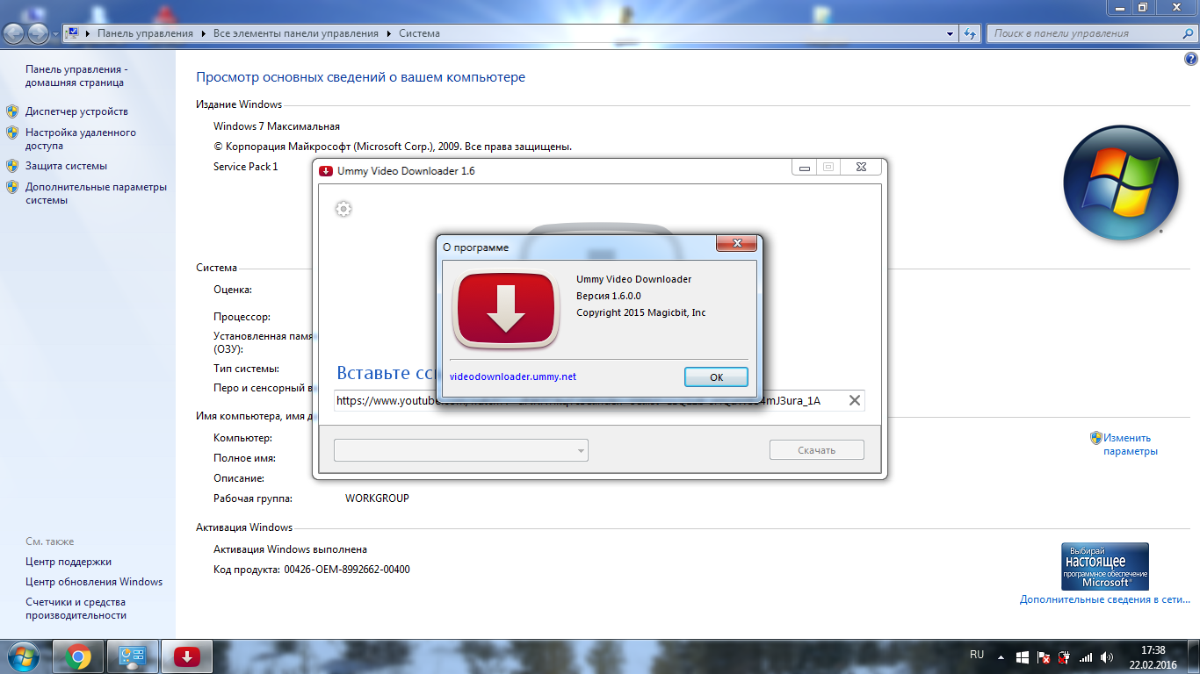Open videodownloader.ummy.net link
Viewport: 1200px width, 674px height.
pyautogui.click(x=513, y=376)
